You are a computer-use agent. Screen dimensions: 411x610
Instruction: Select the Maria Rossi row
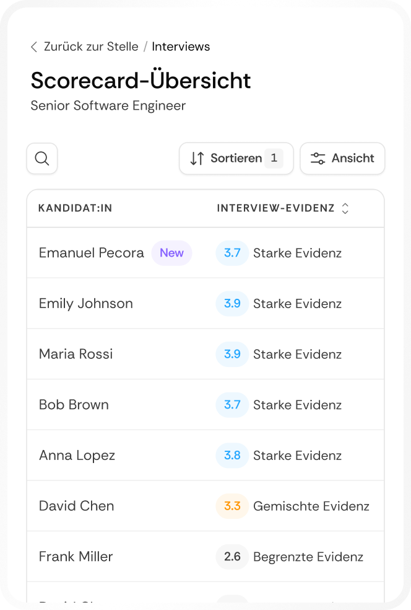point(205,354)
